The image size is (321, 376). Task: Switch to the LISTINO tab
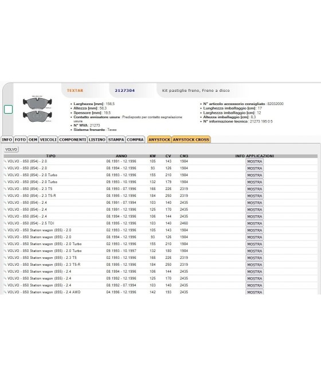(x=97, y=139)
